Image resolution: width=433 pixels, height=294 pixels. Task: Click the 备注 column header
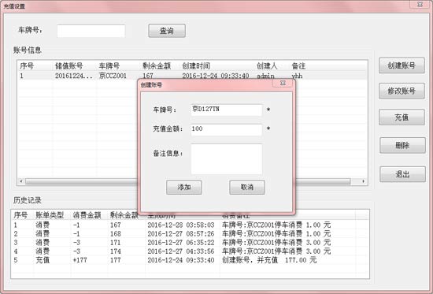298,66
